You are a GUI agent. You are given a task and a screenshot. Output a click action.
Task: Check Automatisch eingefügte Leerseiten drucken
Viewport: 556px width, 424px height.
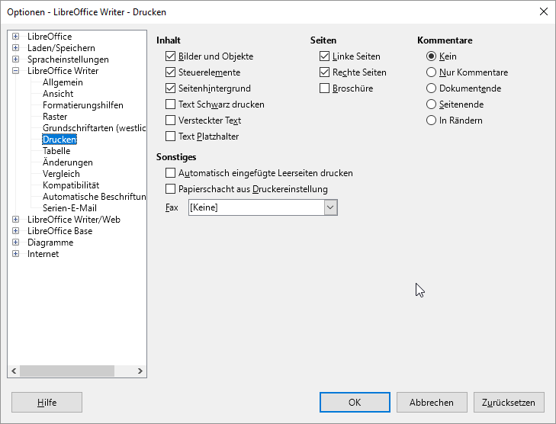[170, 172]
